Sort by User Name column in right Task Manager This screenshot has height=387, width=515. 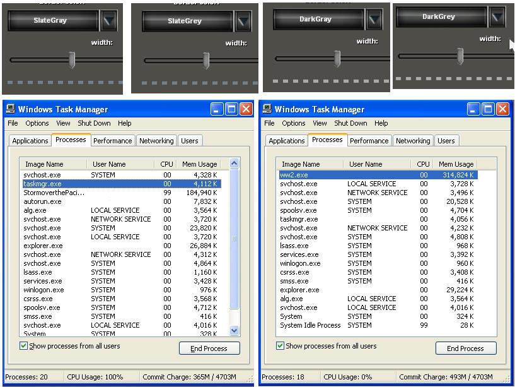coord(377,164)
